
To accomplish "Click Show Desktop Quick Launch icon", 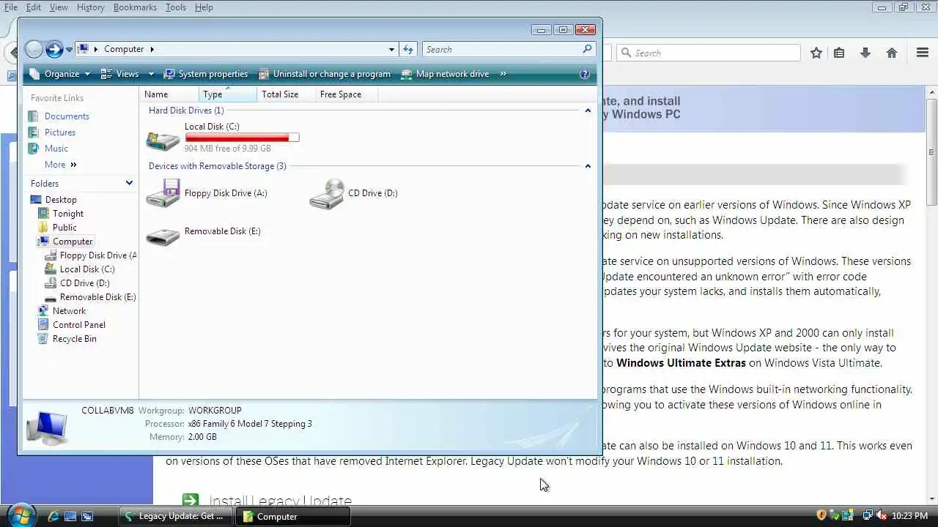I will 70,516.
